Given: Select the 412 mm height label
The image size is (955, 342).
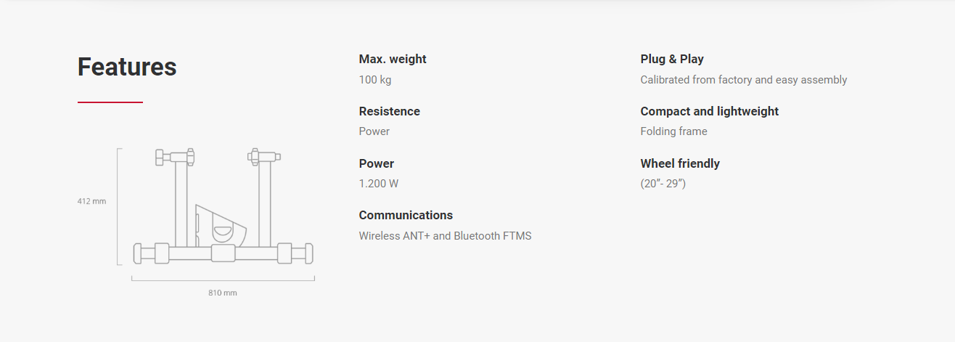Looking at the screenshot, I should (91, 201).
